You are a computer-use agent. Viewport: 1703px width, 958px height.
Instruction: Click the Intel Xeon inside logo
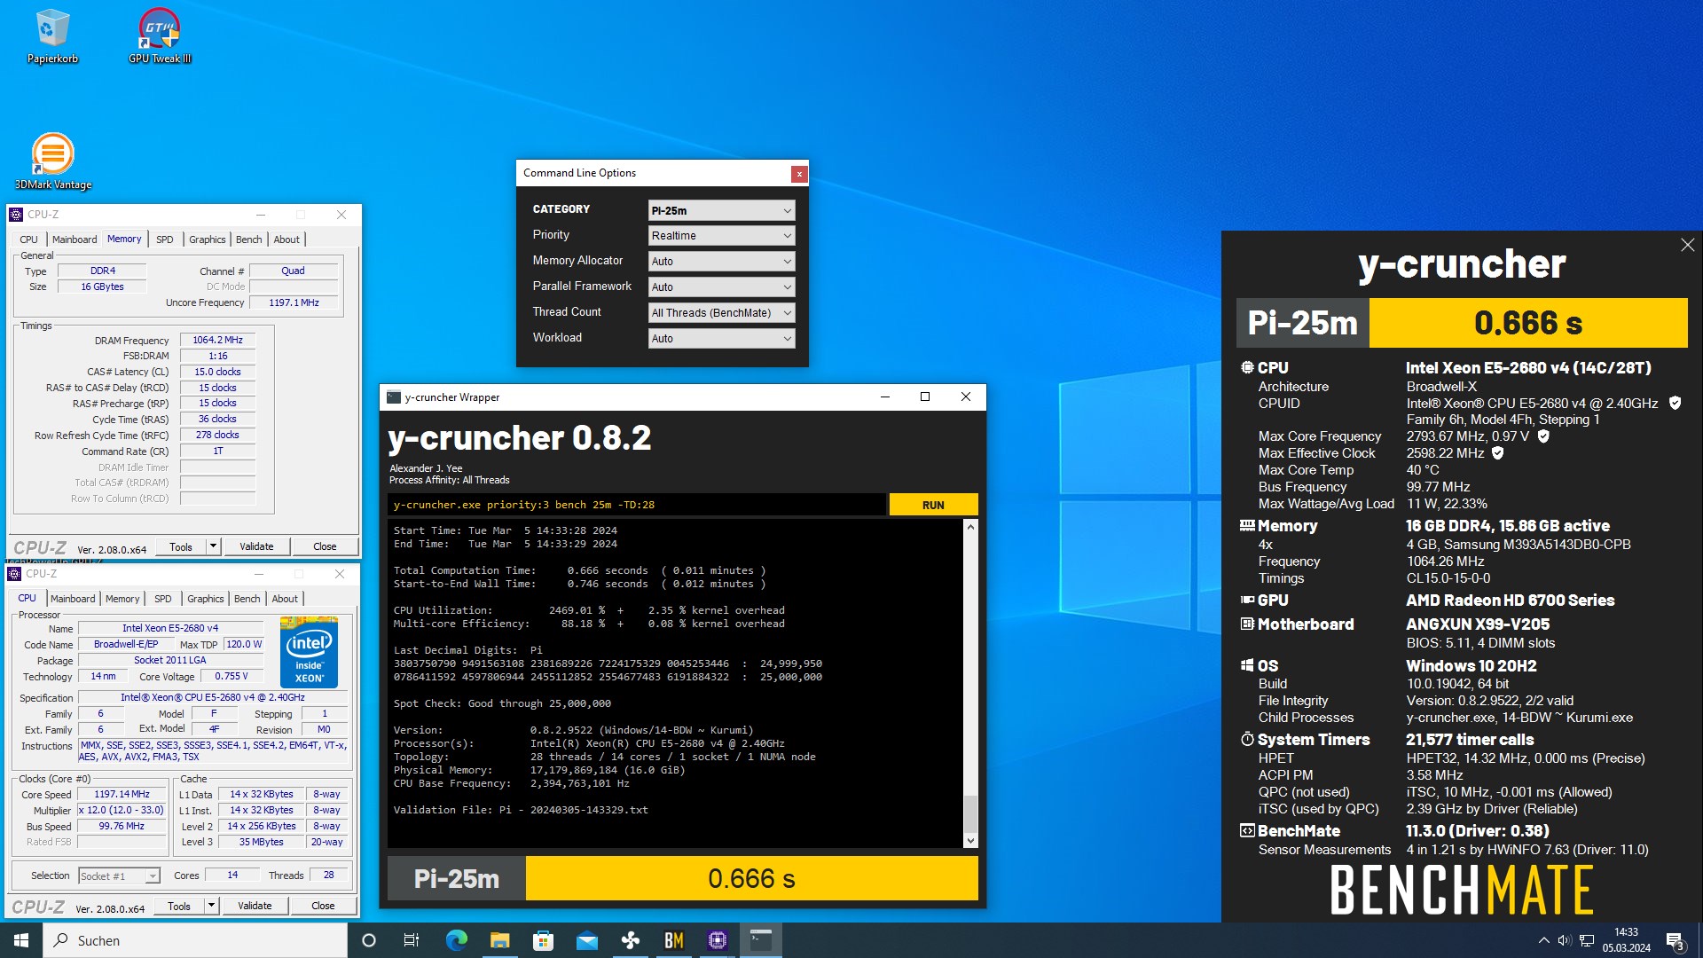309,653
